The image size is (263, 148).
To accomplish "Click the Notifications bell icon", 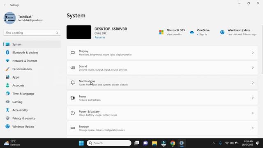I will pyautogui.click(x=73, y=83).
